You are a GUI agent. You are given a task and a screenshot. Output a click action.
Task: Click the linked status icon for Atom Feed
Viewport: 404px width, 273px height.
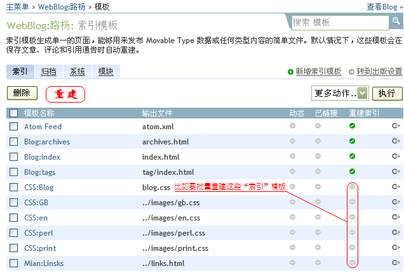(318, 126)
